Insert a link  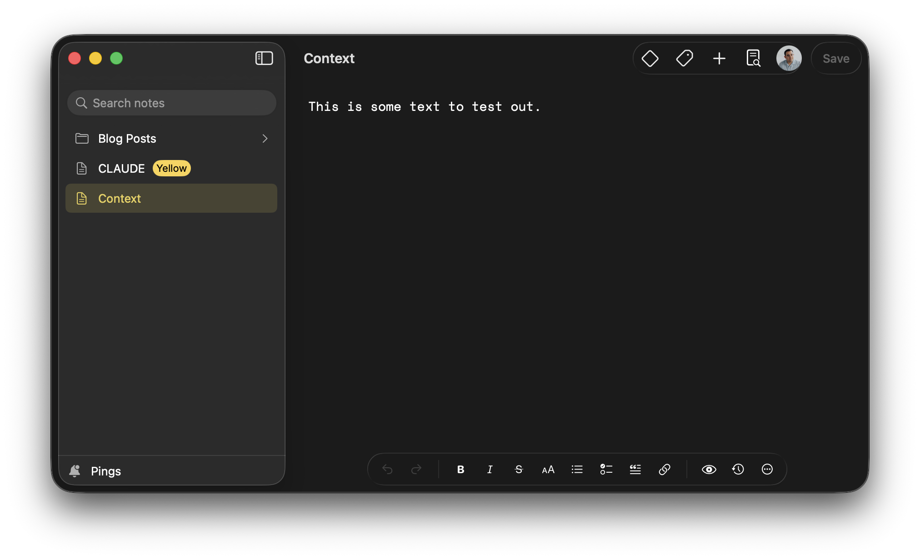pos(665,469)
